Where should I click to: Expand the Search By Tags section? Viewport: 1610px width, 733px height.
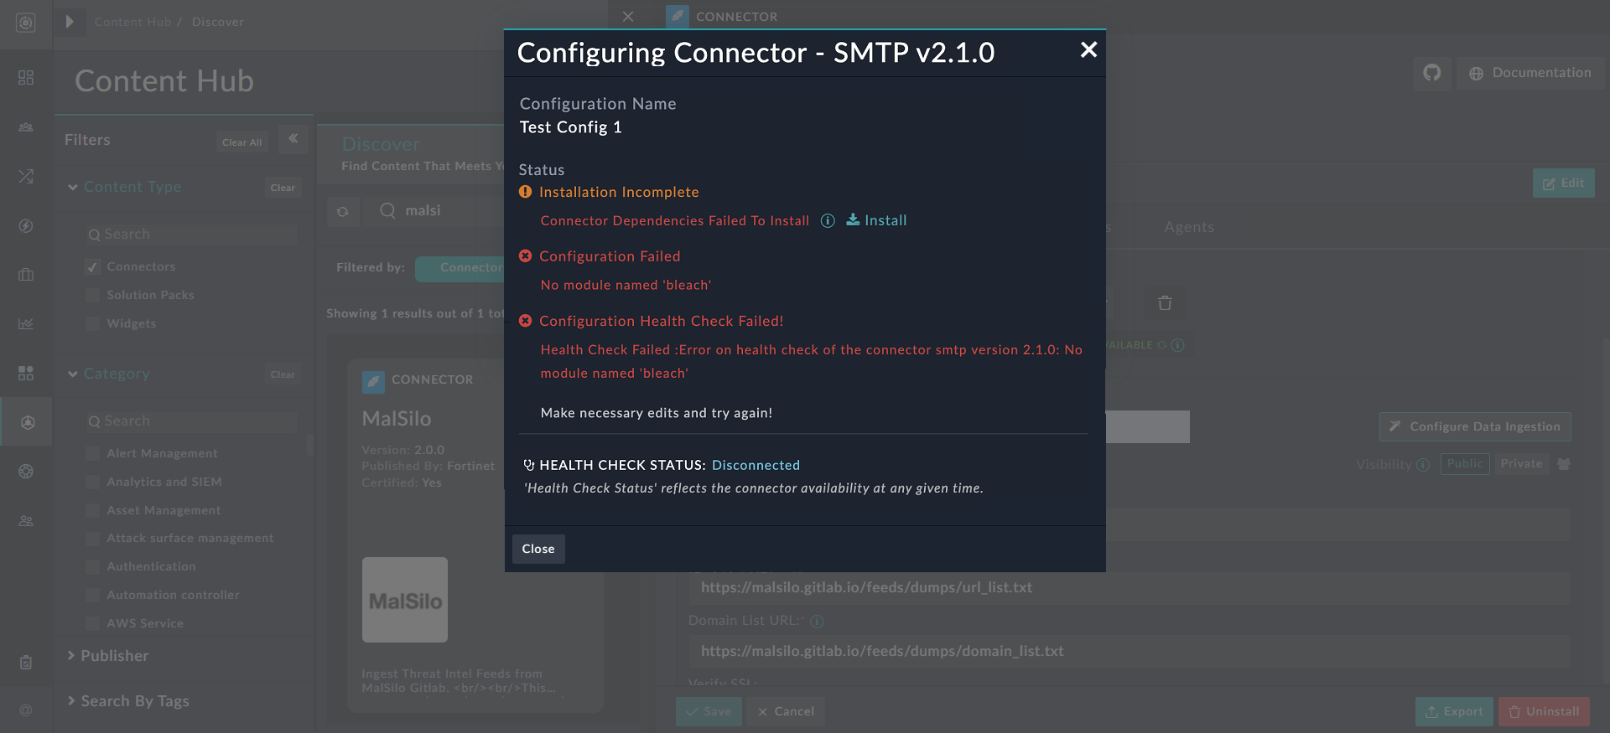[128, 701]
